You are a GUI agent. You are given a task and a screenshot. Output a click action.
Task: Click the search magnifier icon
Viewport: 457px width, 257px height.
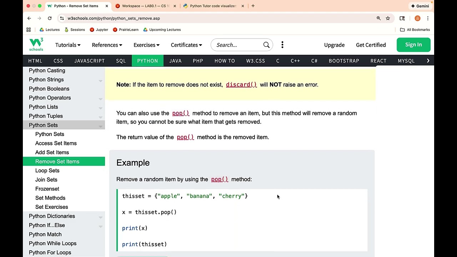click(x=266, y=45)
